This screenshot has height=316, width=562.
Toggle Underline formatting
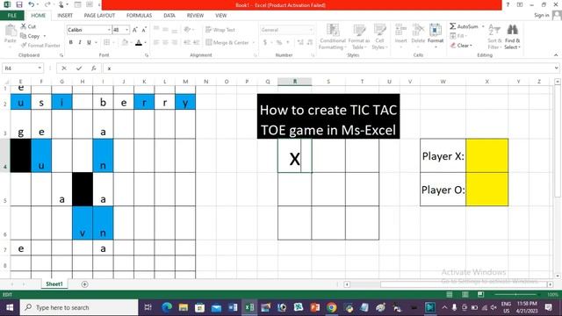click(x=89, y=42)
